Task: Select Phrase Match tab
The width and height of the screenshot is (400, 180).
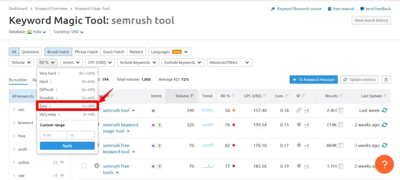Action: click(x=86, y=52)
